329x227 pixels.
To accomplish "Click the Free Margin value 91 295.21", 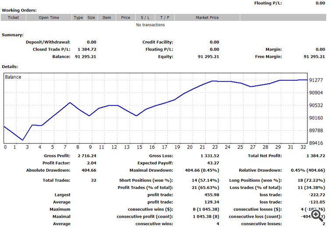I will coord(314,57).
